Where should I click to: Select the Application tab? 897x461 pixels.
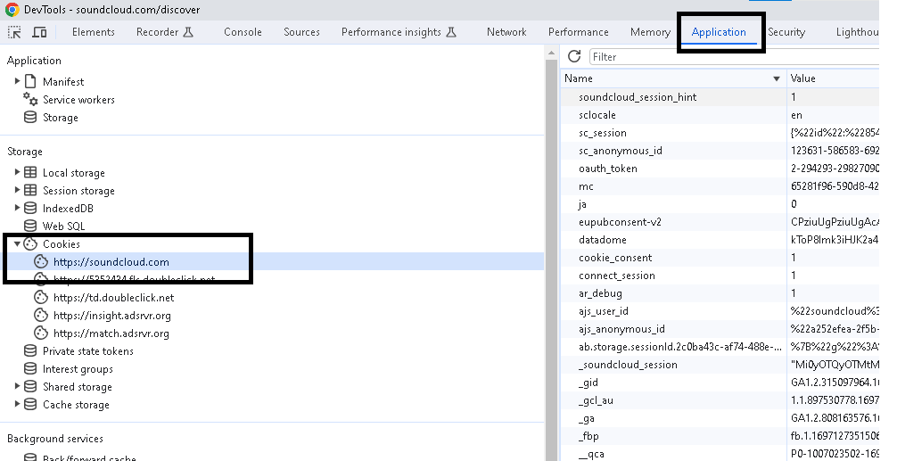pos(719,32)
